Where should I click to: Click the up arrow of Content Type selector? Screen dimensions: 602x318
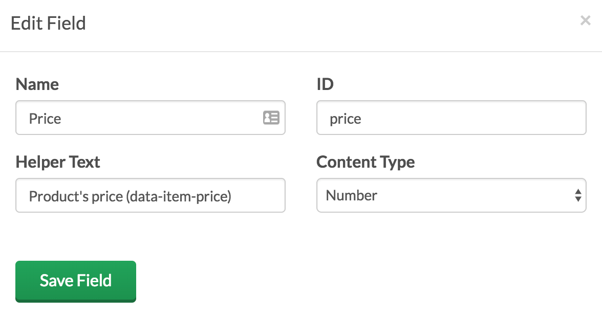[578, 191]
